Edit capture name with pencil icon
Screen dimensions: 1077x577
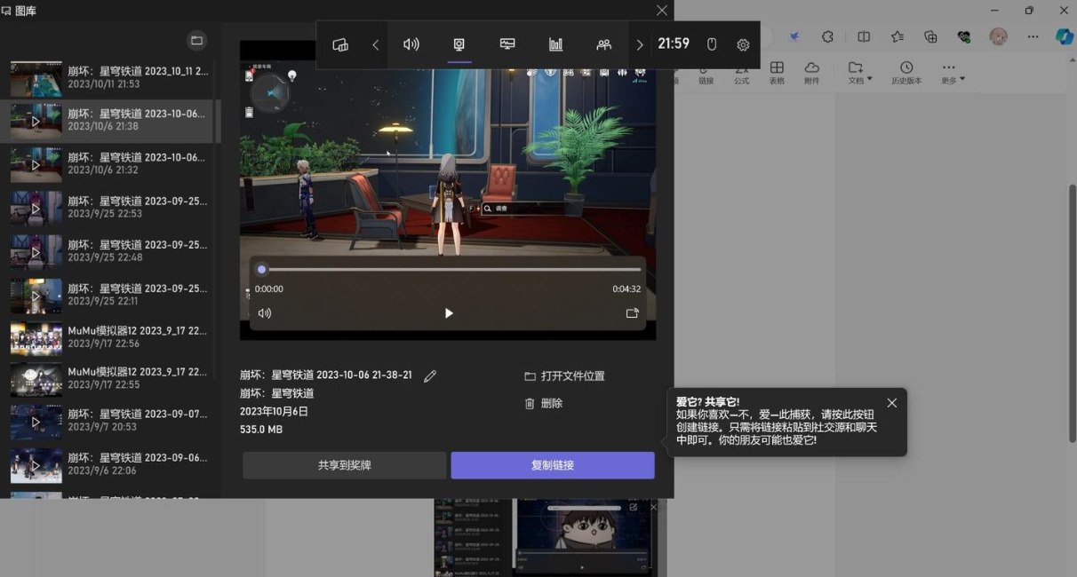coord(430,376)
